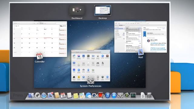194x109 pixels.
Task: Select the Calendar window in Mission Control
Action: coord(40,39)
